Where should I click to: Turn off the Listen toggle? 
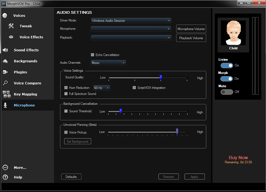pyautogui.click(x=227, y=65)
